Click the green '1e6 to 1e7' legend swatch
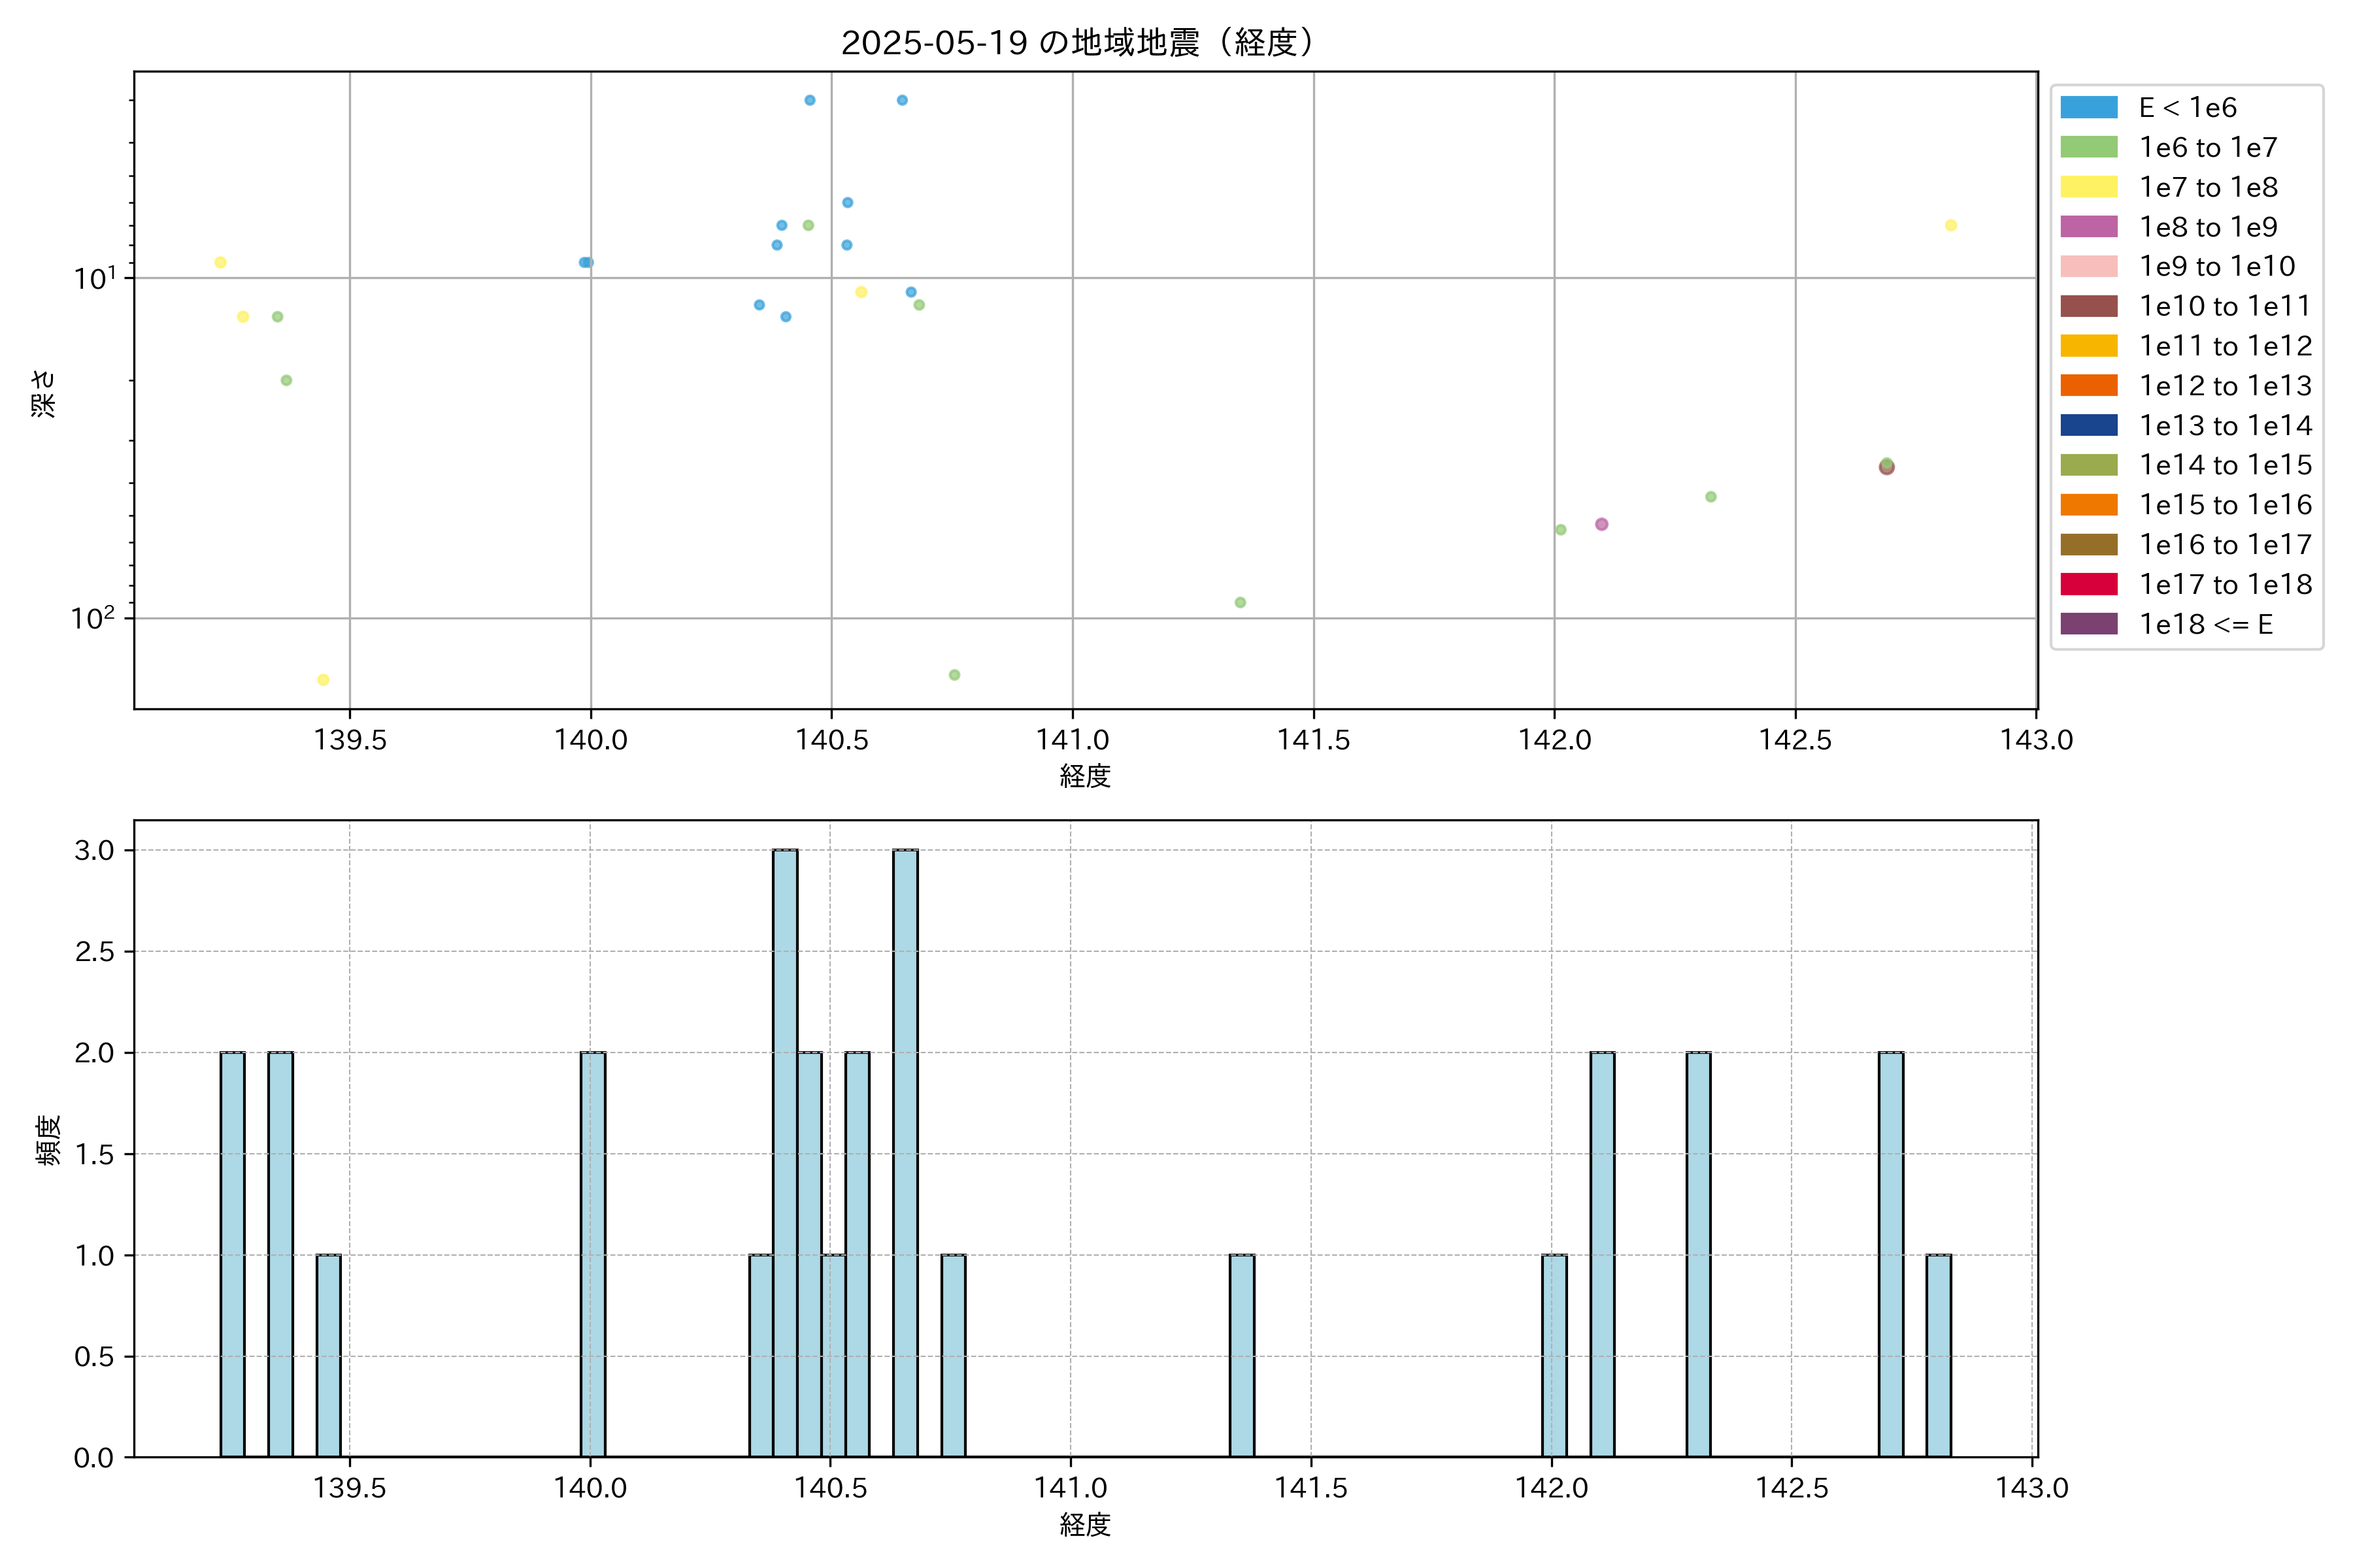Viewport: 2353px width, 1568px height. (x=2088, y=147)
